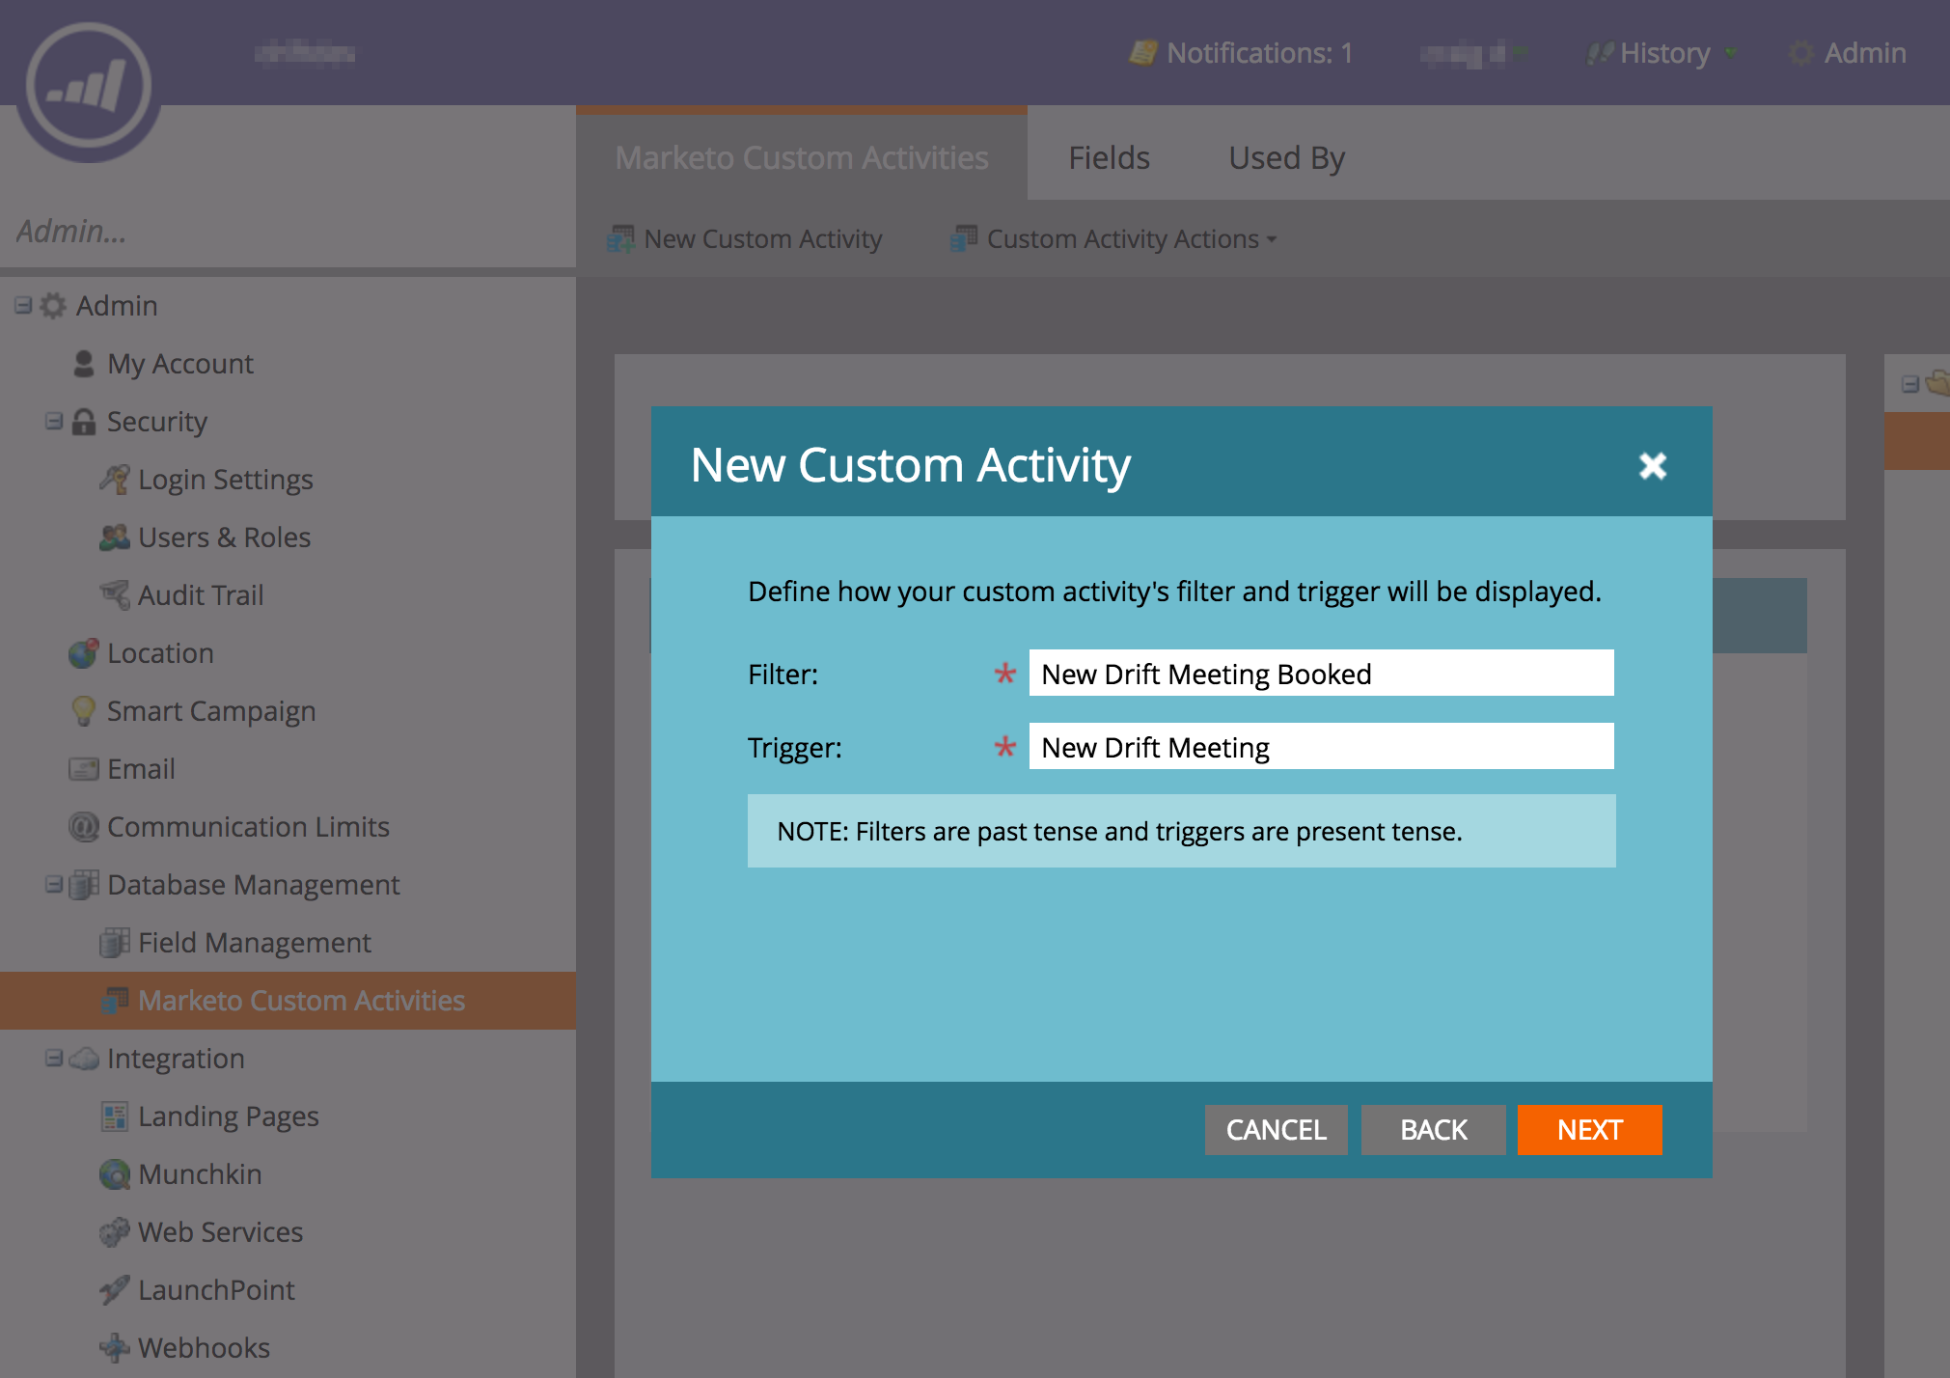Click the Users & Roles people icon
Viewport: 1950px width, 1378px height.
(115, 537)
